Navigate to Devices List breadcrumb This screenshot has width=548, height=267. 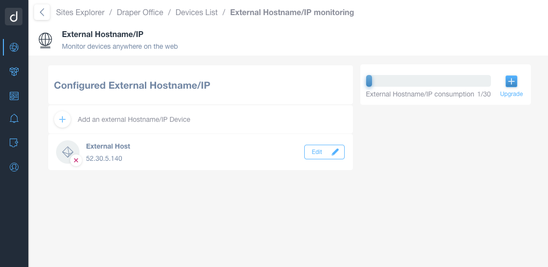[196, 13]
